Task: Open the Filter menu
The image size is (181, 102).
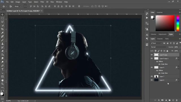Action: point(42,2)
